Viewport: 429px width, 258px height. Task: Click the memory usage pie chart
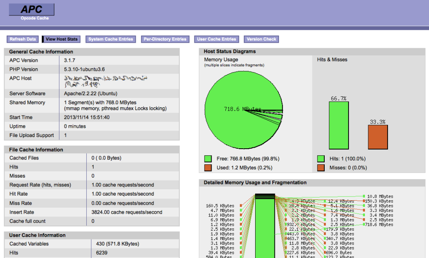click(244, 110)
